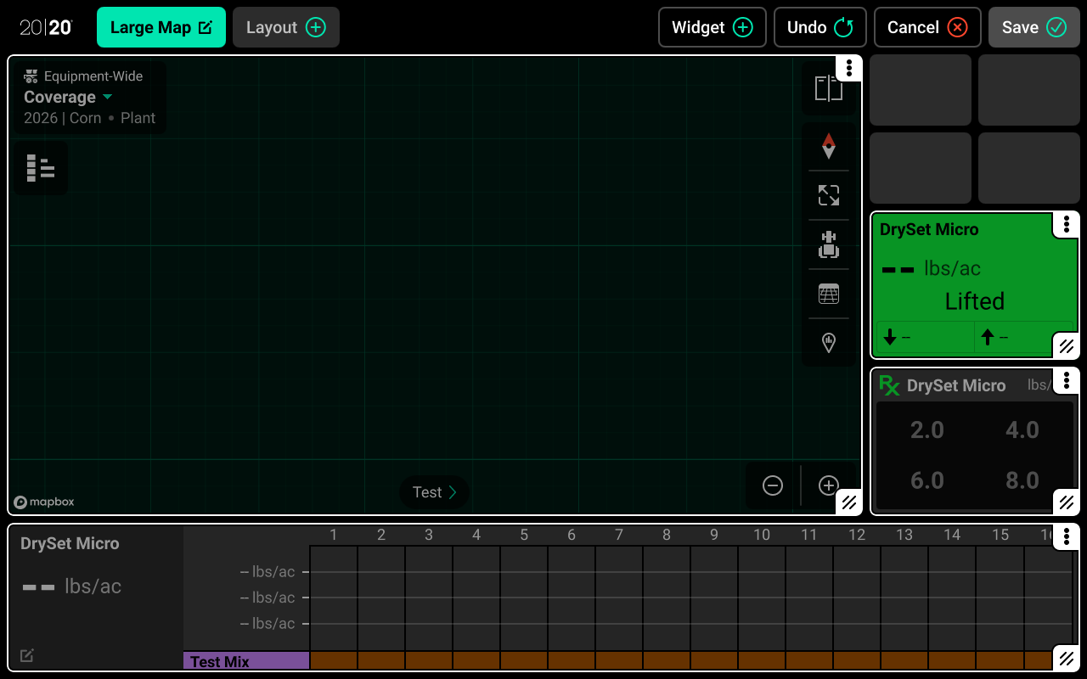This screenshot has width=1087, height=679.
Task: Select the Large Map tab
Action: 161,27
